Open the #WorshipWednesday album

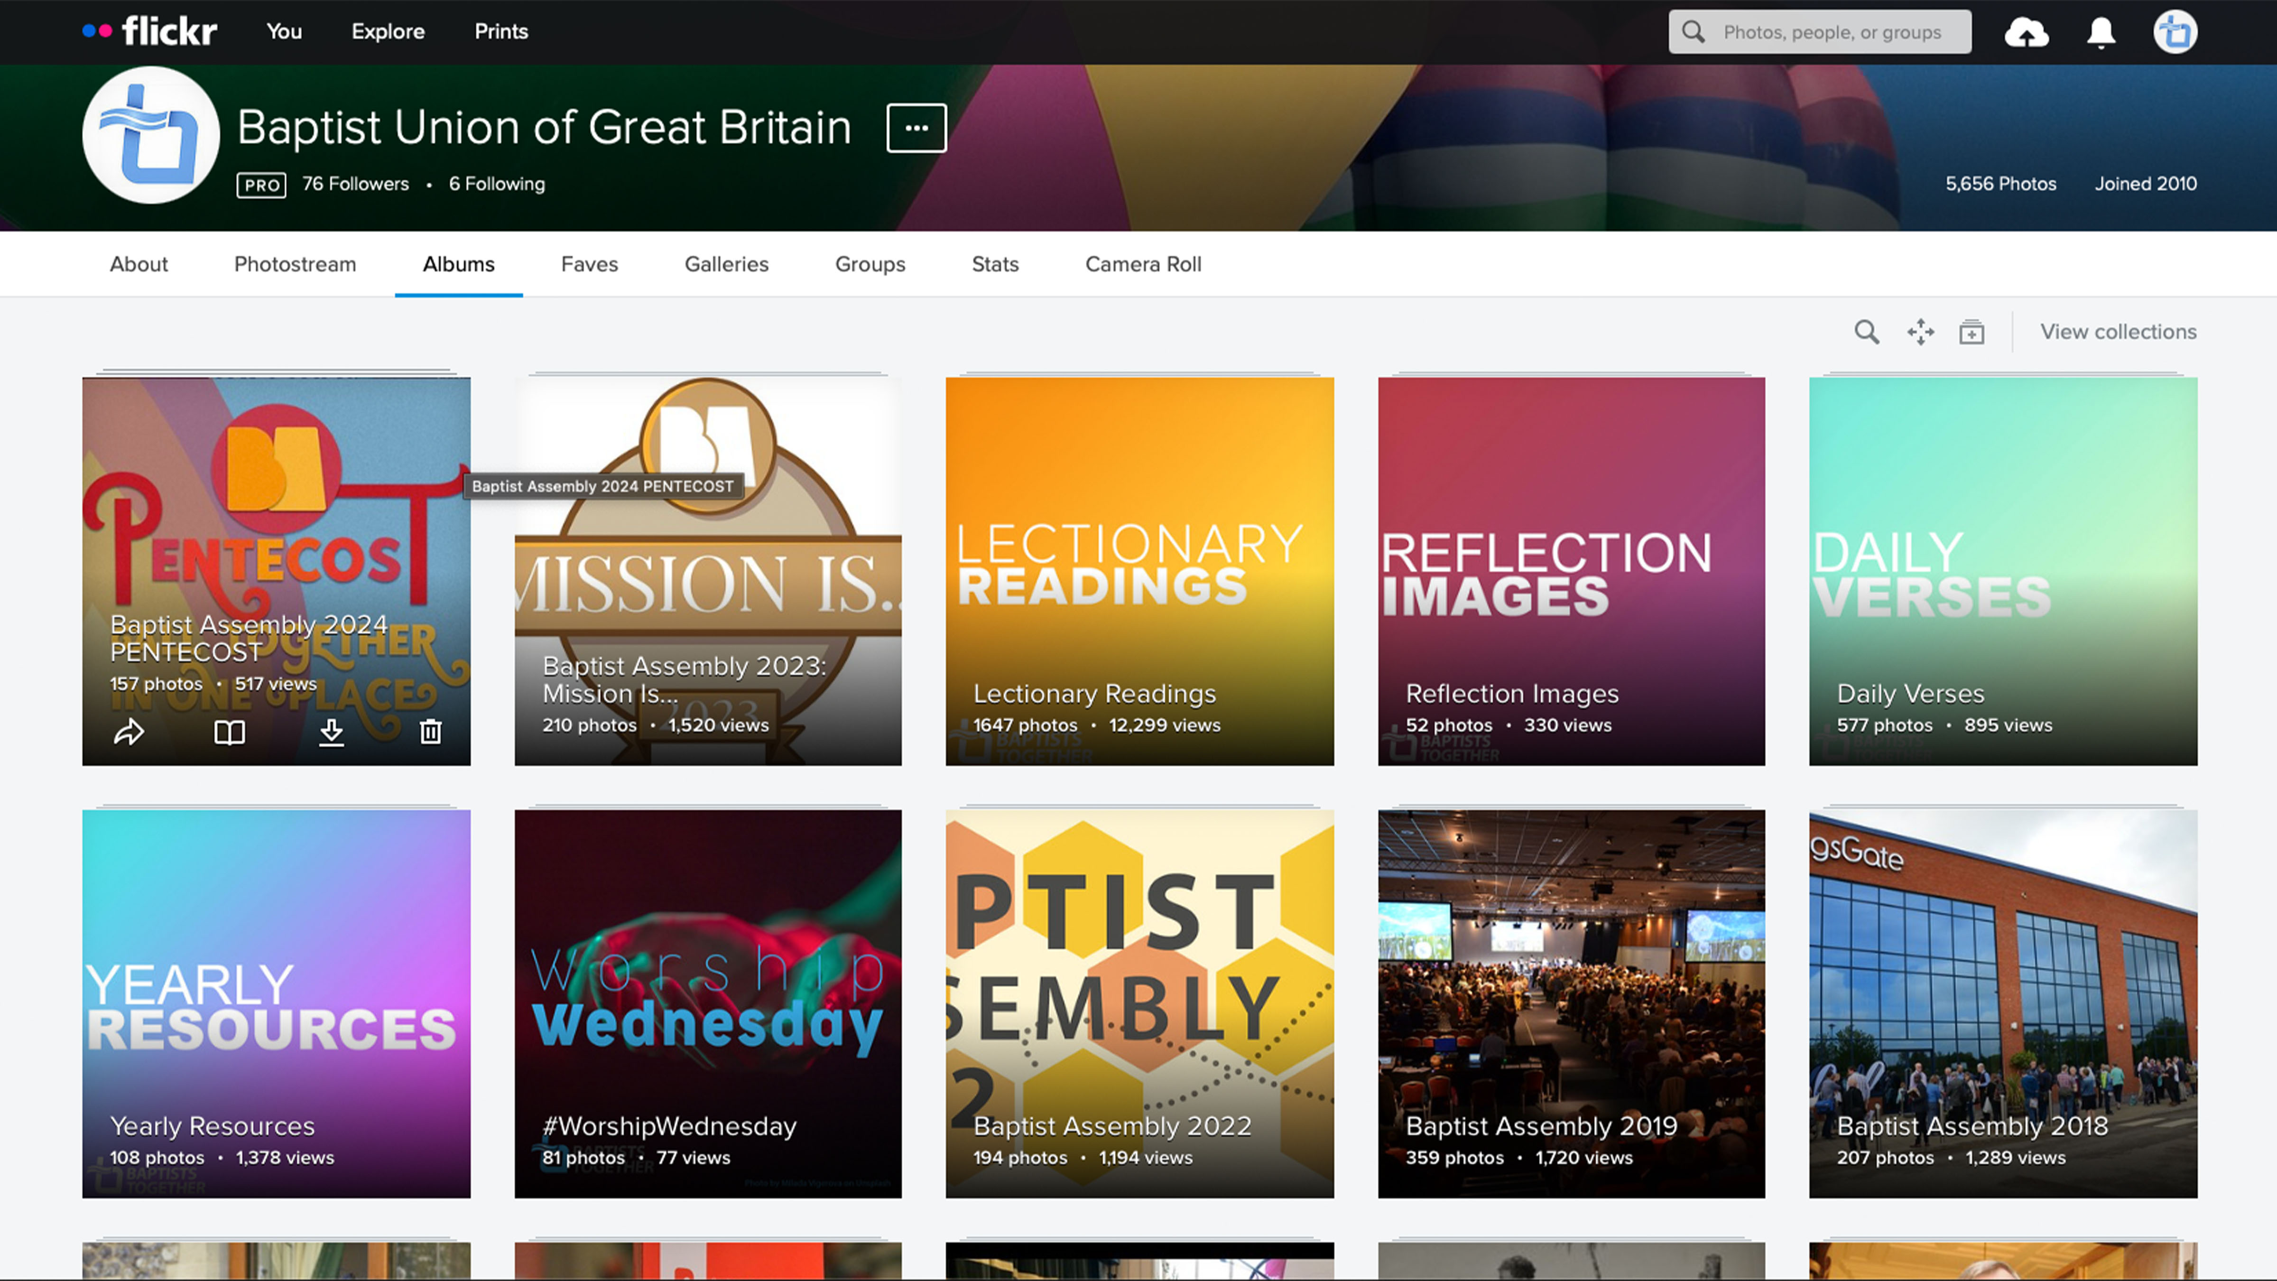(x=708, y=1003)
